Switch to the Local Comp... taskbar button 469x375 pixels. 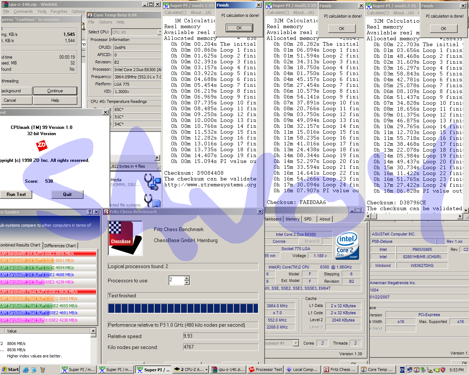coord(303,370)
